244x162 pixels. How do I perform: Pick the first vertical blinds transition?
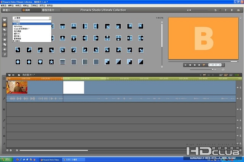pyautogui.click(x=85, y=62)
